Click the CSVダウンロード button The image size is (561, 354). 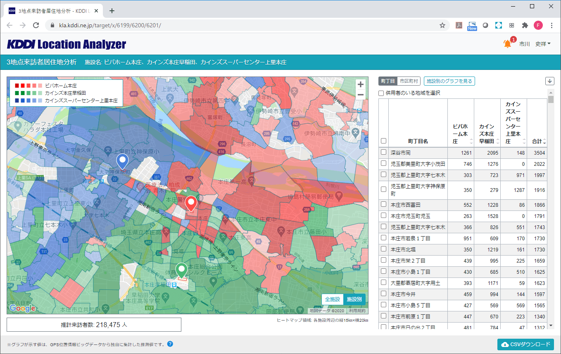(x=525, y=344)
